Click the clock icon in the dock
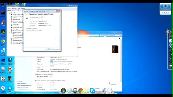173x97 pixels. (x=109, y=91)
